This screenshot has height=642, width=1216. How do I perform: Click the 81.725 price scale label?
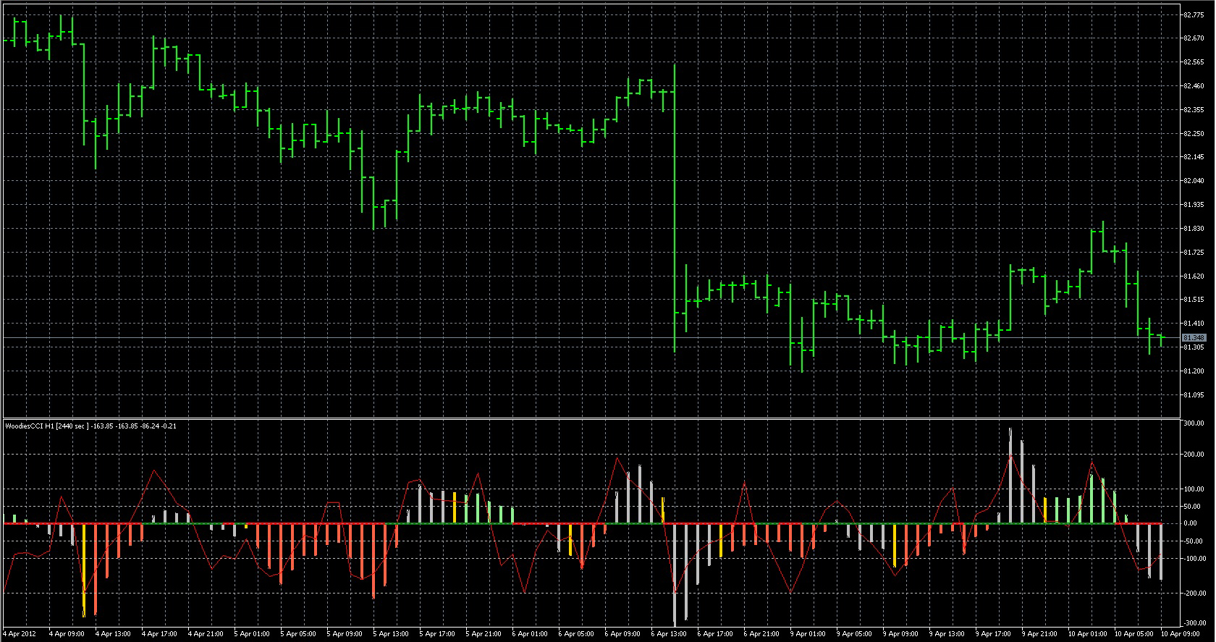1194,253
